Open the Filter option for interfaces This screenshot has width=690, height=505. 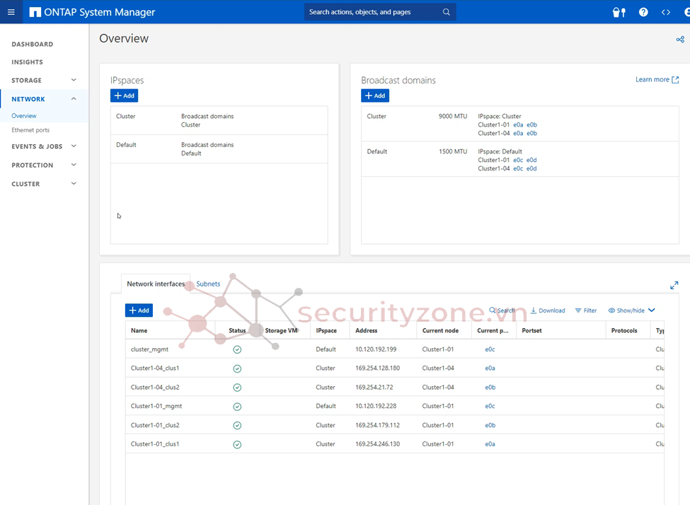(585, 310)
